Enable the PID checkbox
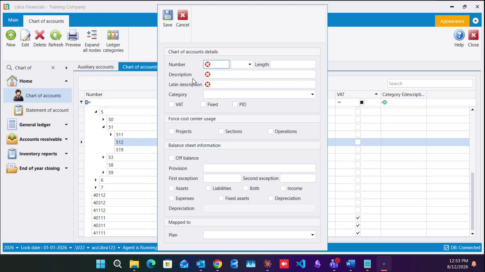Viewport: 485px width, 272px height. 235,104
